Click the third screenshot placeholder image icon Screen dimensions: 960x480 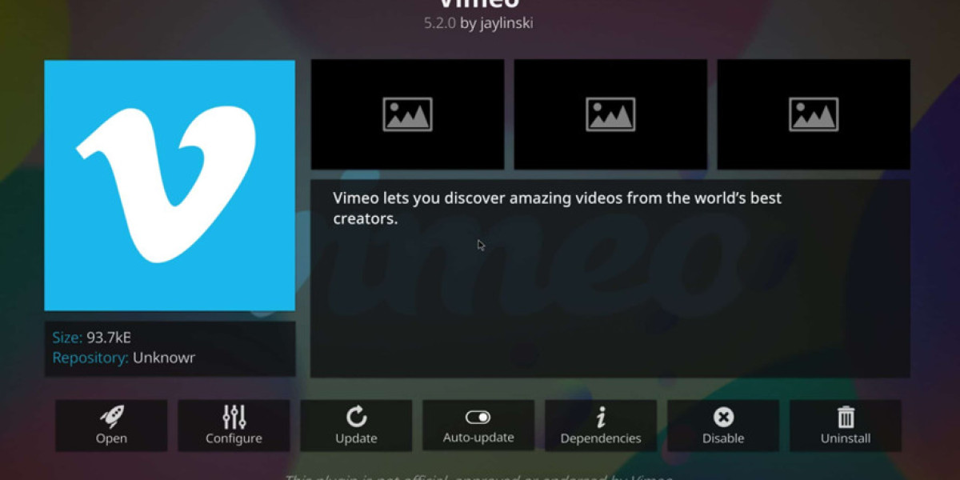coord(813,114)
